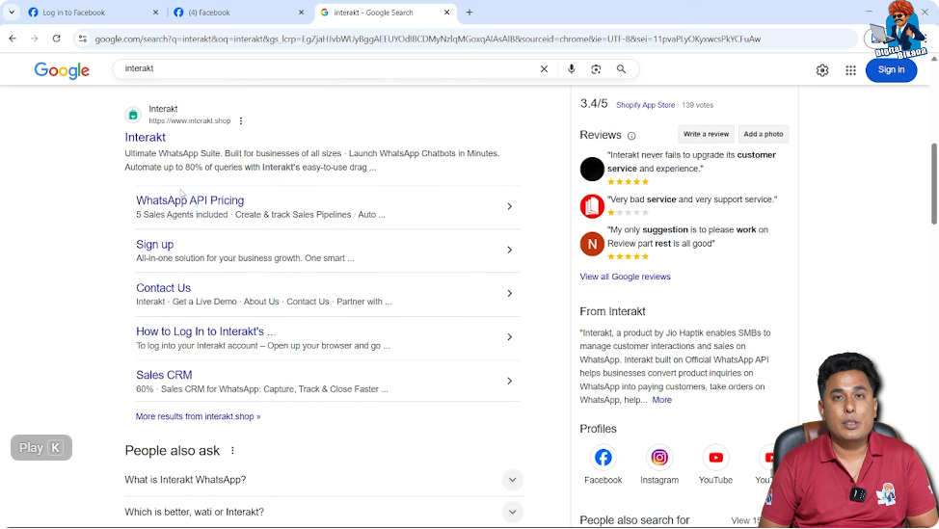Close the Log in to Facebook tab
Viewport: 939px width, 529px height.
coord(156,12)
